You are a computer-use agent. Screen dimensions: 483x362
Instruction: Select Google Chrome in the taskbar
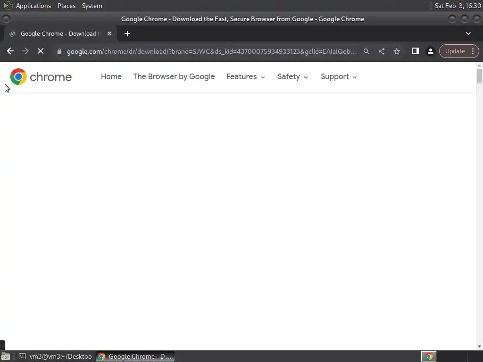(x=135, y=356)
